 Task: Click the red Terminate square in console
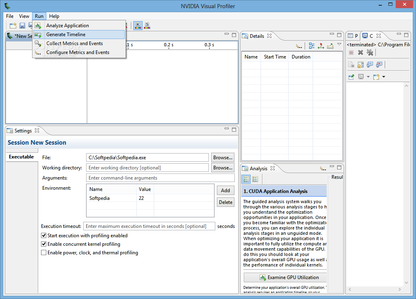click(351, 52)
